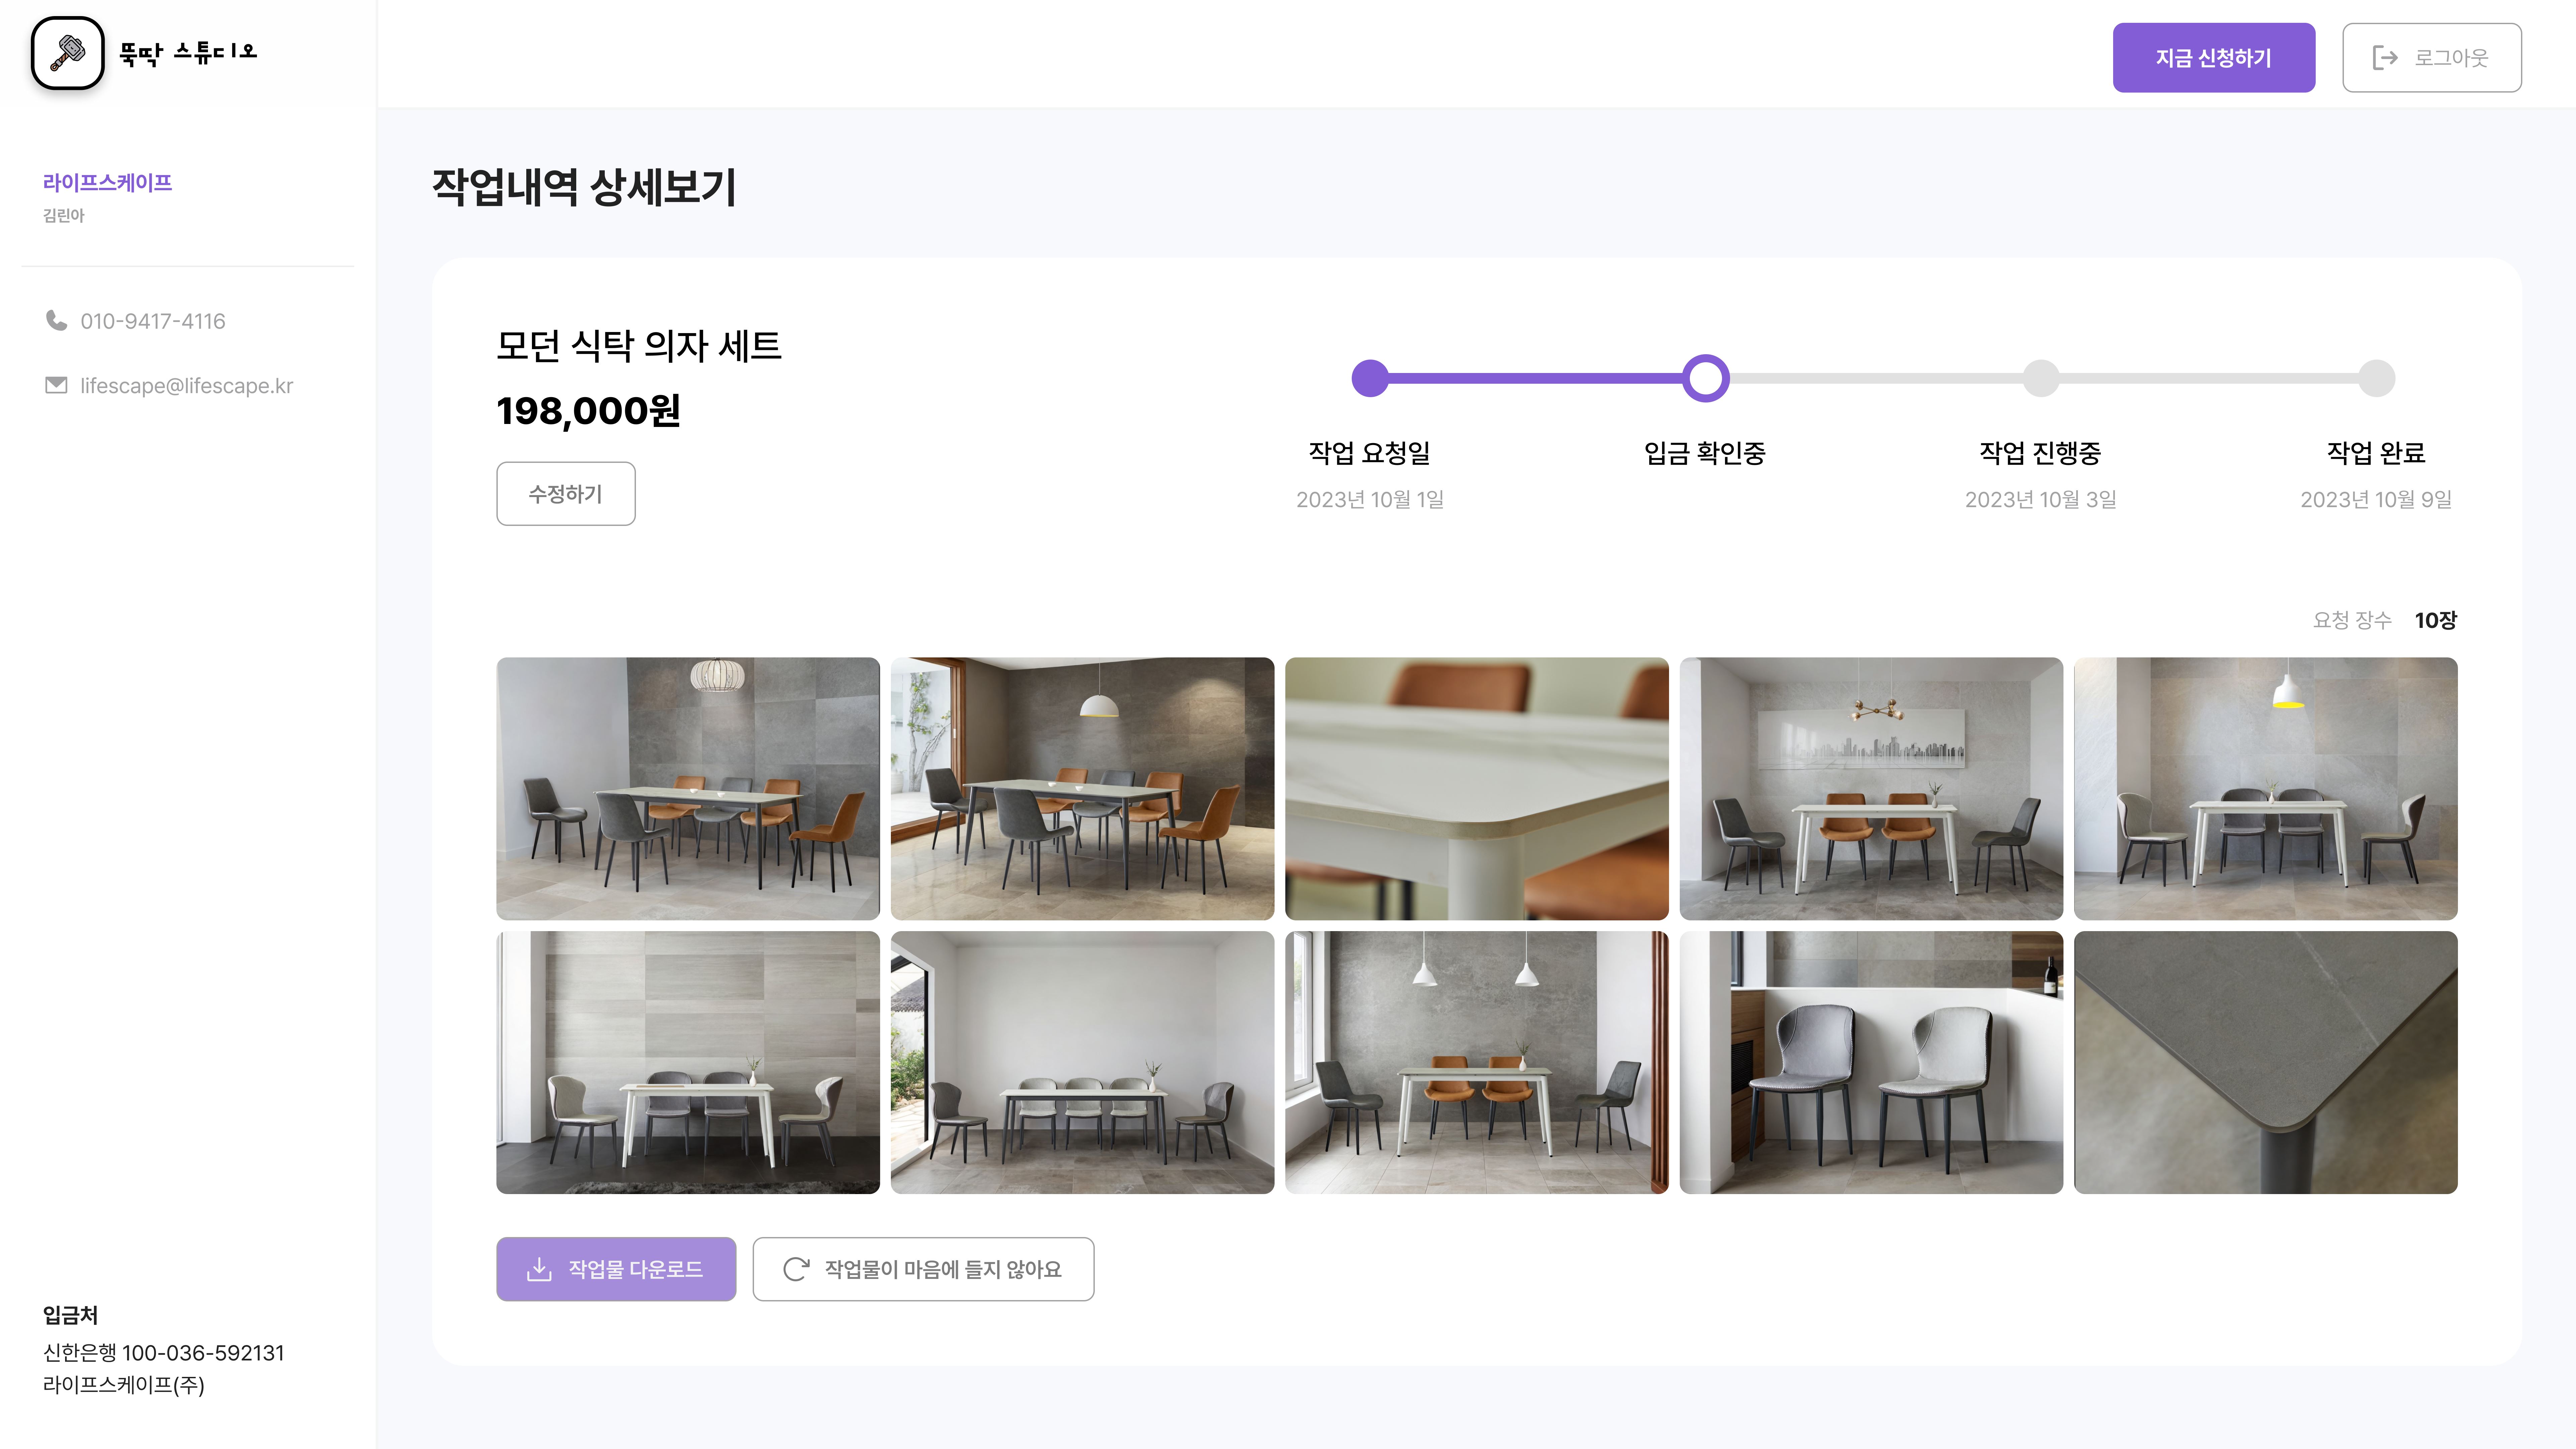
Task: Click the download tray icon
Action: 539,1269
